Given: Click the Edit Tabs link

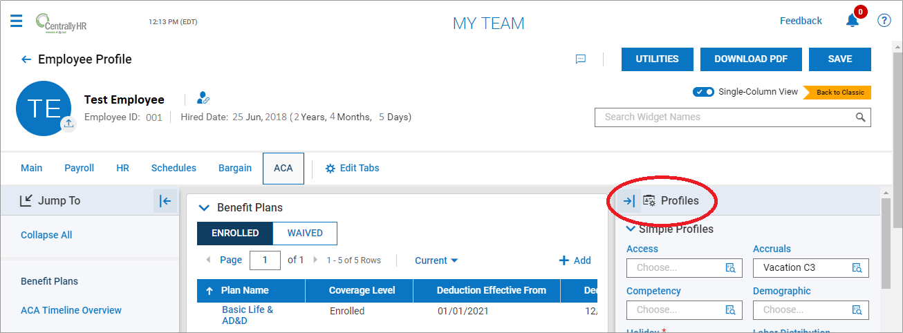Looking at the screenshot, I should pos(360,168).
